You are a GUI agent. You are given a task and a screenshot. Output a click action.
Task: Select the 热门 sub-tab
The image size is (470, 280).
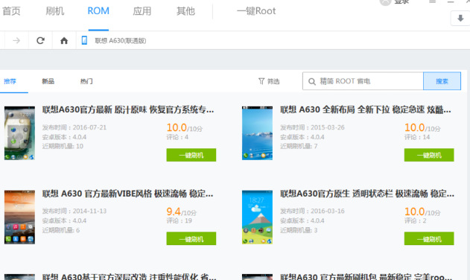coord(86,81)
